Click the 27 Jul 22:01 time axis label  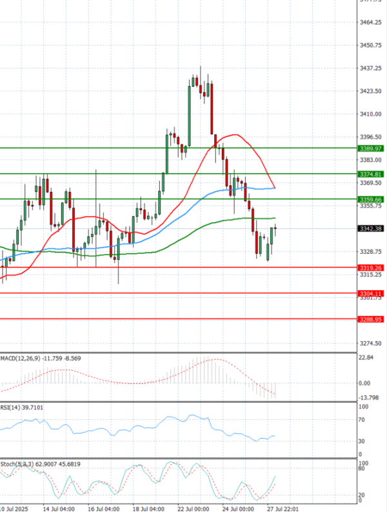click(283, 509)
